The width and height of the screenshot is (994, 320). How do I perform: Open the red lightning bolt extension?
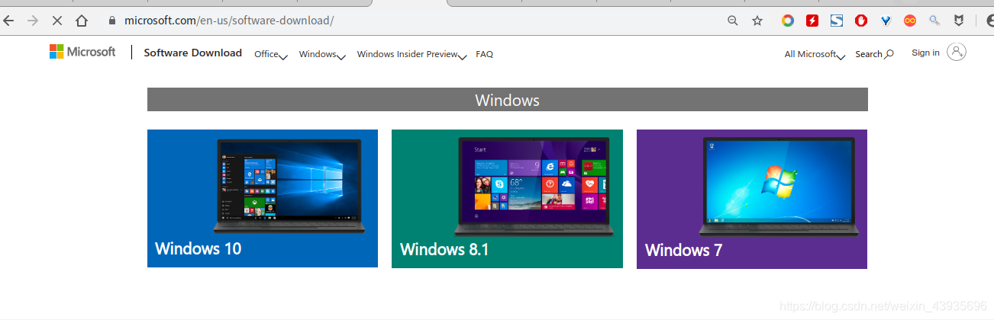pyautogui.click(x=812, y=21)
